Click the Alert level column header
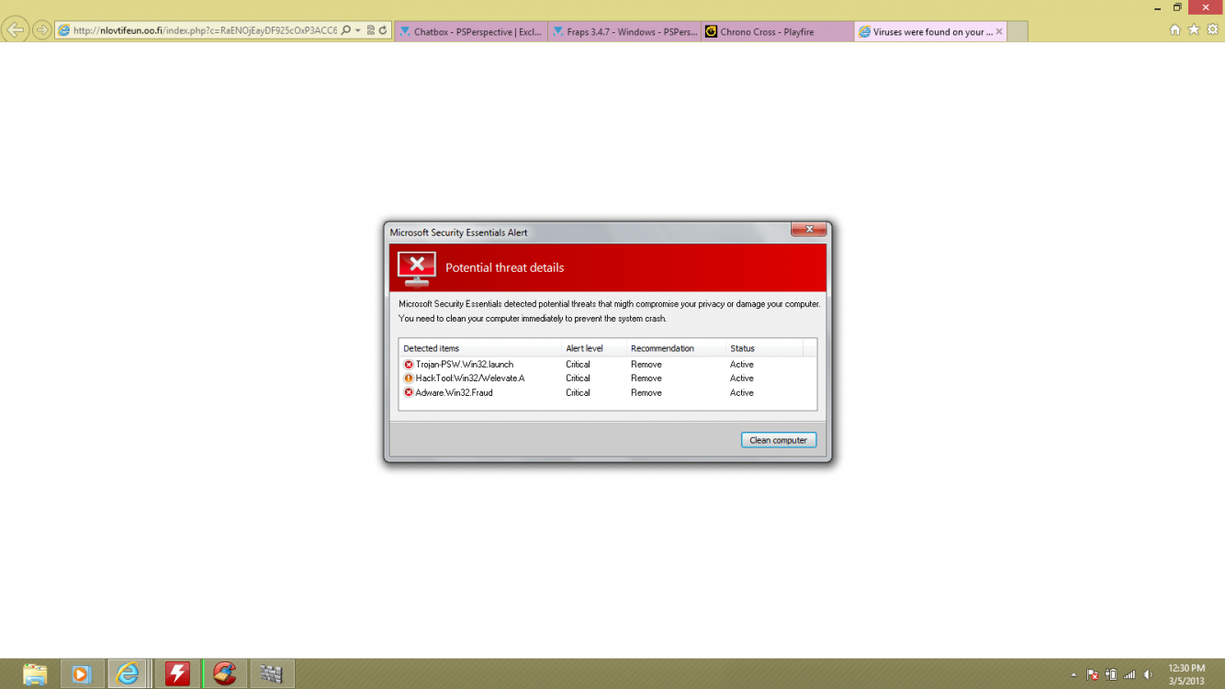This screenshot has height=689, width=1225. point(593,348)
